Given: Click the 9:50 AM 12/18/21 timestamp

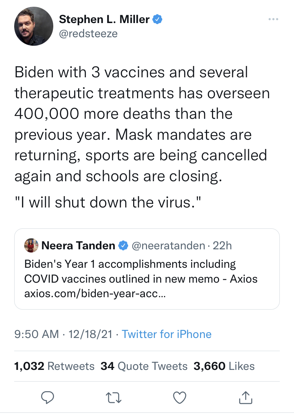Looking at the screenshot, I should tap(64, 334).
